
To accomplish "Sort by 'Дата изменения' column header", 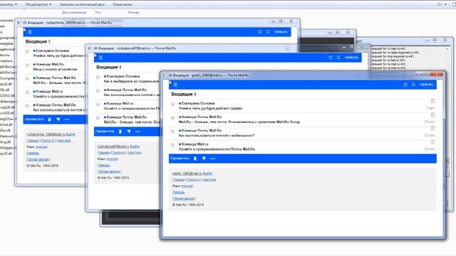I will click(x=74, y=13).
